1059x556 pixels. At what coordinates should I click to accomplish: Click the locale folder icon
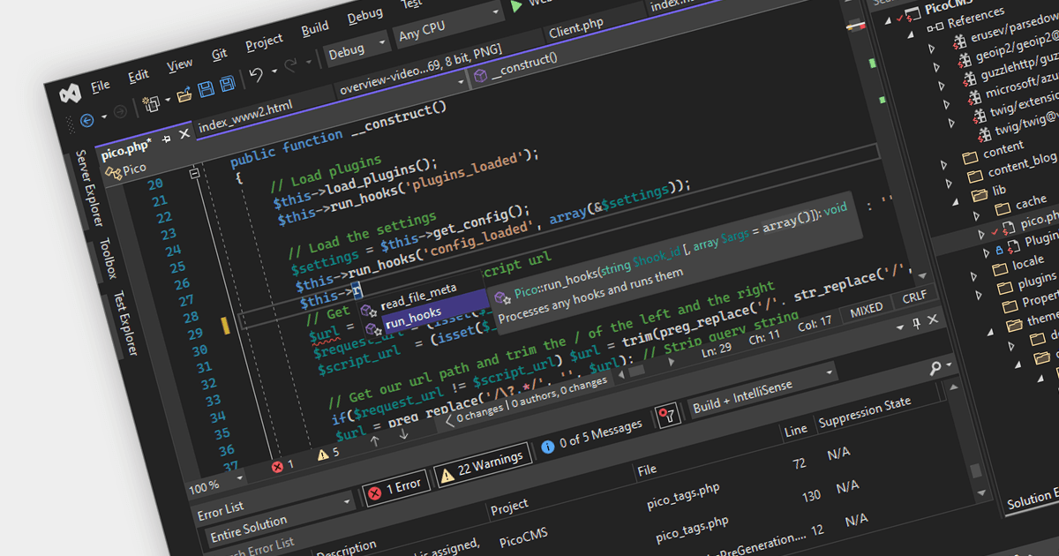click(999, 267)
